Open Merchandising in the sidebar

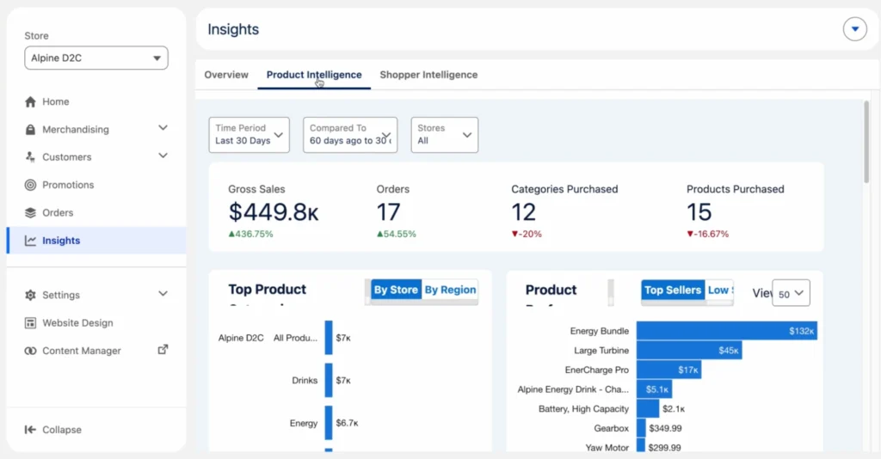pyautogui.click(x=76, y=130)
